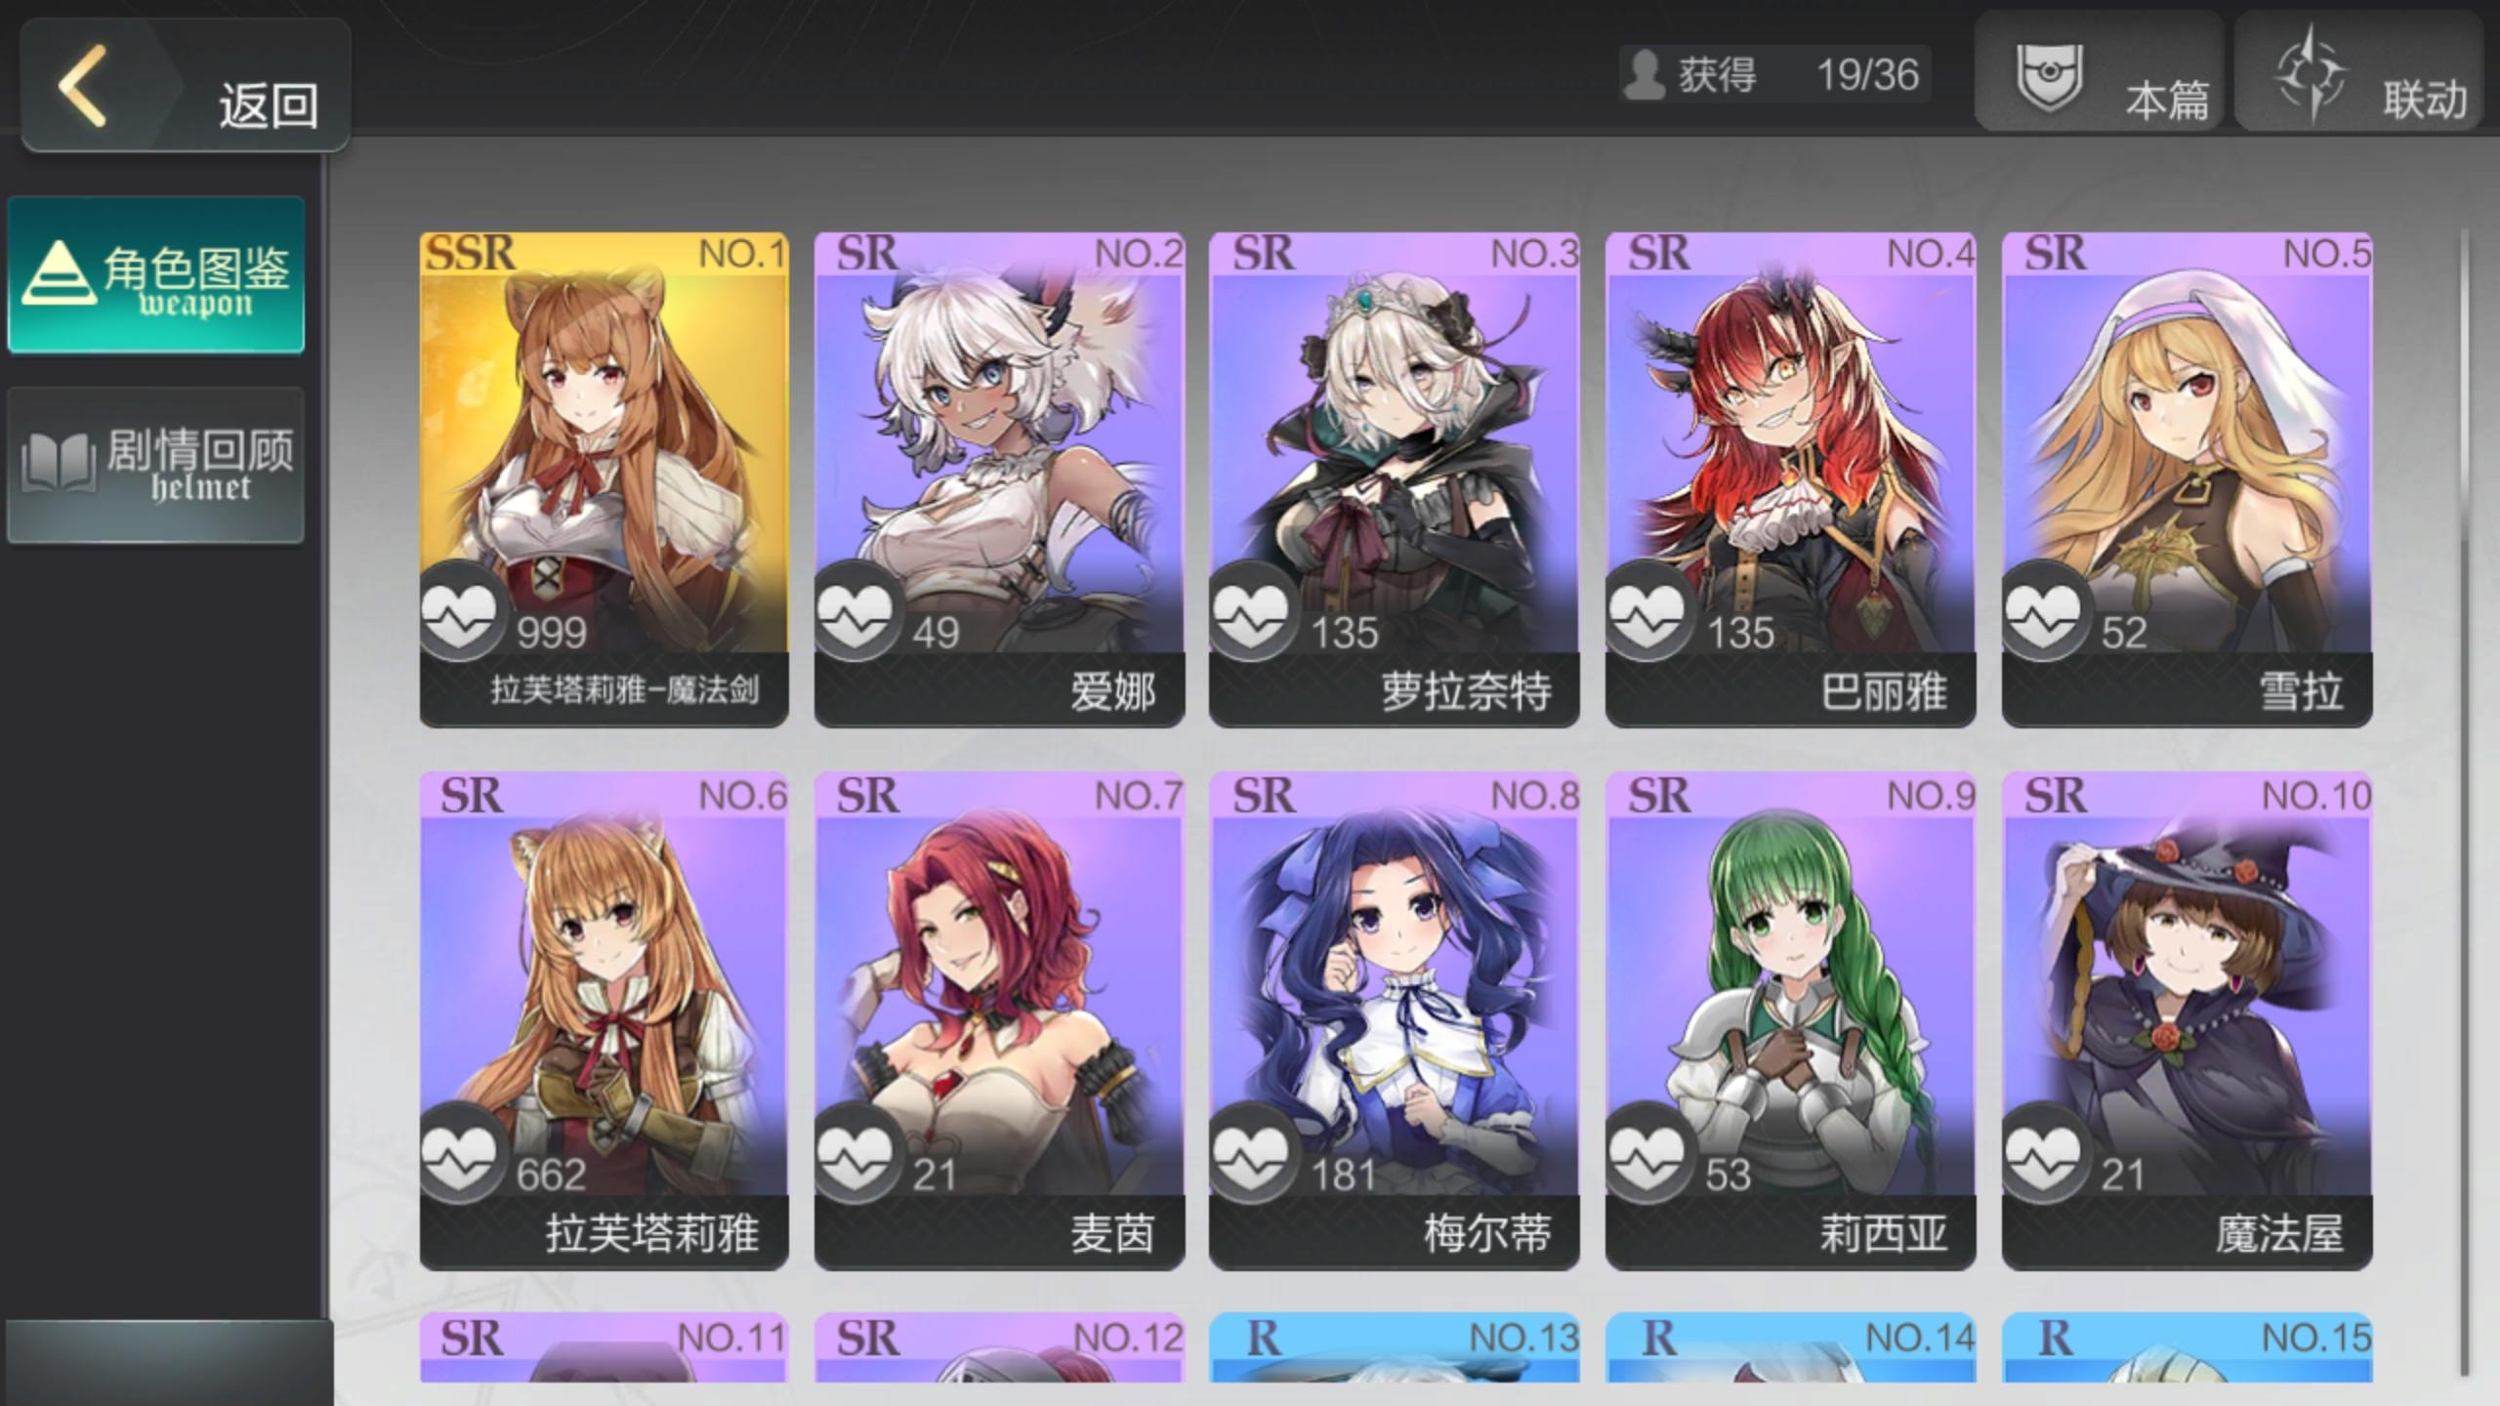
Task: Open the NO.10 魔法屋 character card
Action: click(2187, 1021)
